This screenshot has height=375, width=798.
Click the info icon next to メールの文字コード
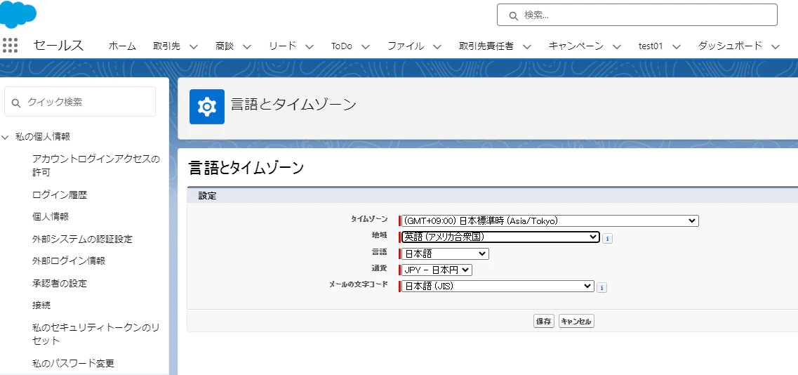coord(601,287)
